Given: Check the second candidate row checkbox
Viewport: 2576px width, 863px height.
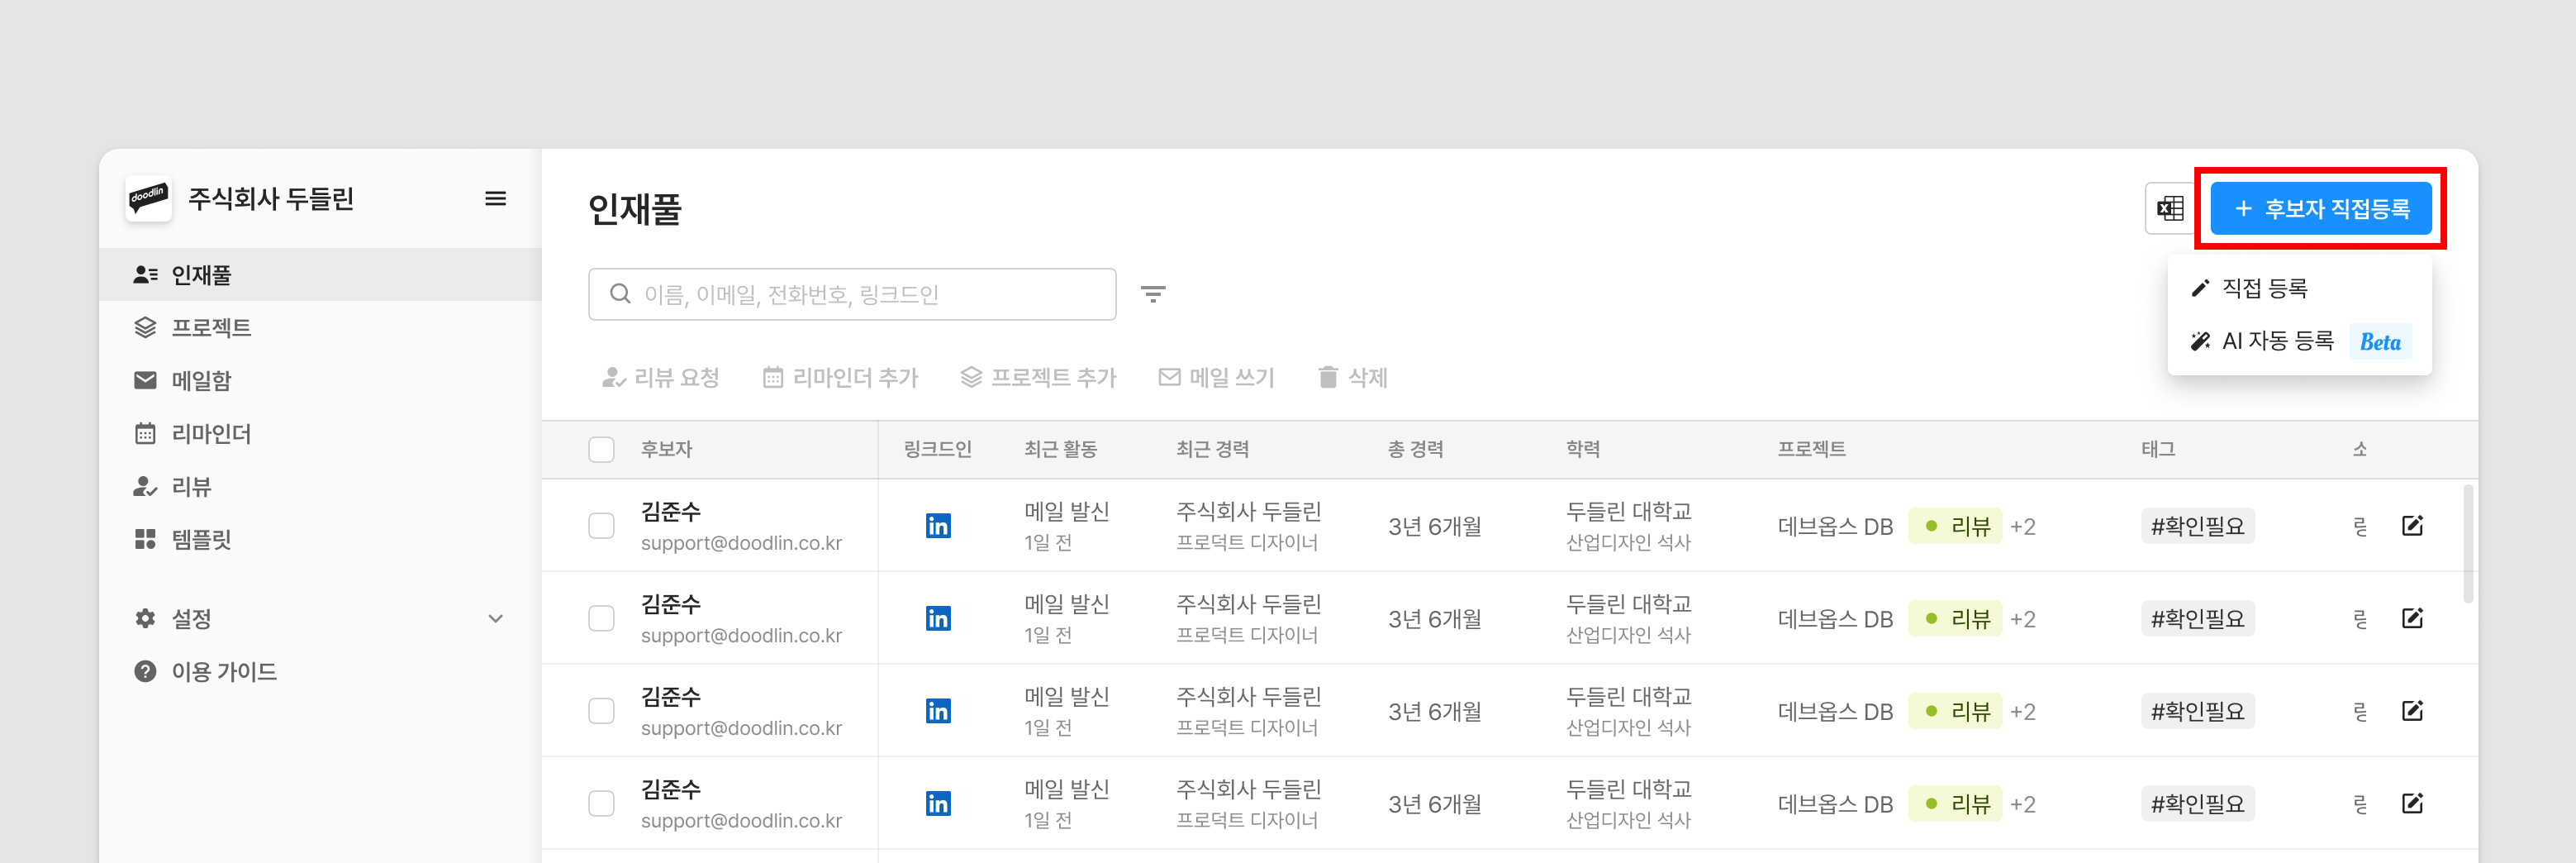Looking at the screenshot, I should (x=601, y=619).
